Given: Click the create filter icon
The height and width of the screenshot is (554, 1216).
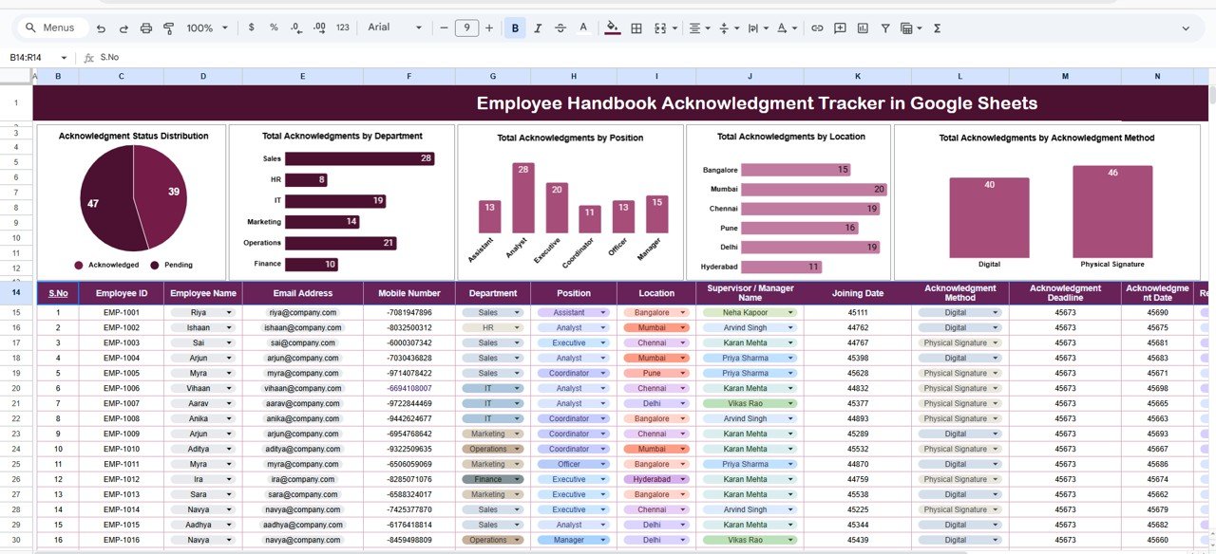Looking at the screenshot, I should (885, 28).
